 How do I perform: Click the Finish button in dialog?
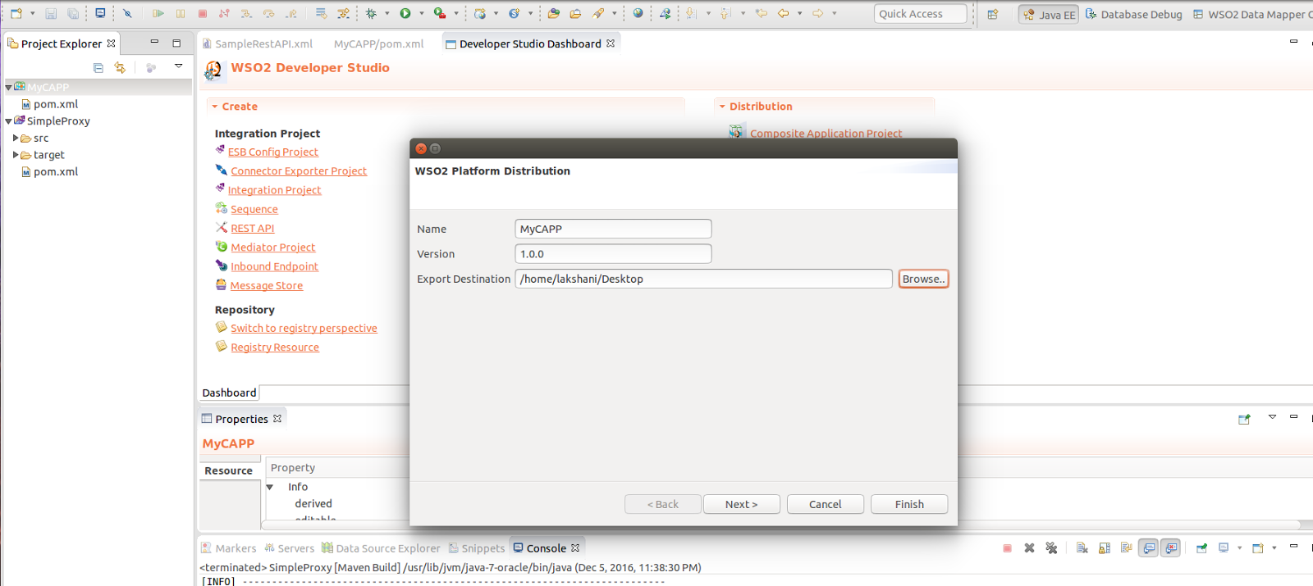909,504
